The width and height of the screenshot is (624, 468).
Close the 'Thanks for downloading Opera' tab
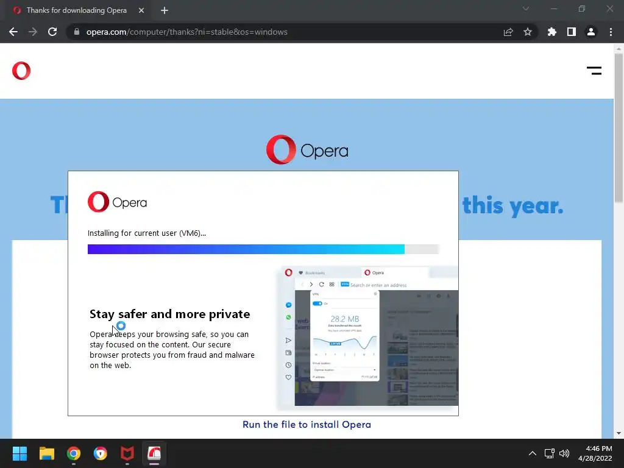pyautogui.click(x=141, y=10)
